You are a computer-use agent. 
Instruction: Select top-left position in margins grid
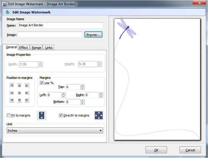click(x=12, y=86)
